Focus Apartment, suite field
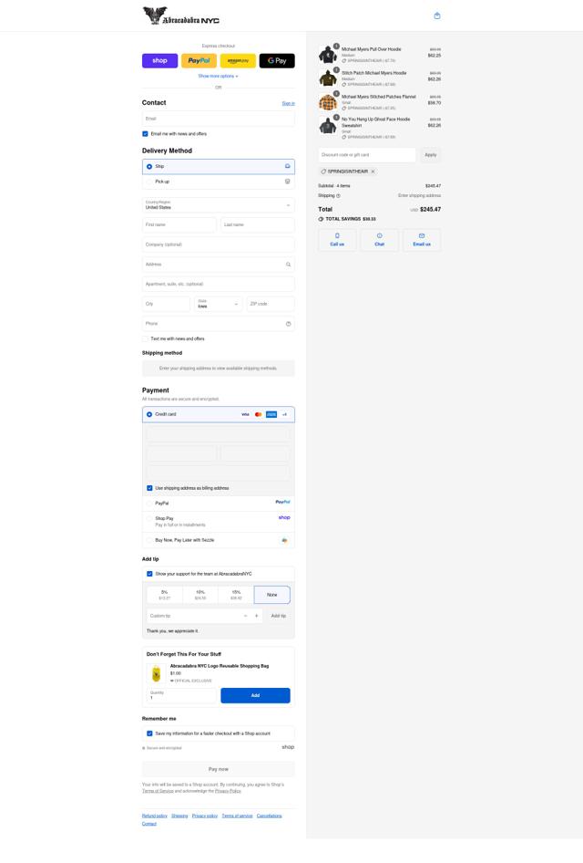Screen dimensions: 583x863 point(218,284)
